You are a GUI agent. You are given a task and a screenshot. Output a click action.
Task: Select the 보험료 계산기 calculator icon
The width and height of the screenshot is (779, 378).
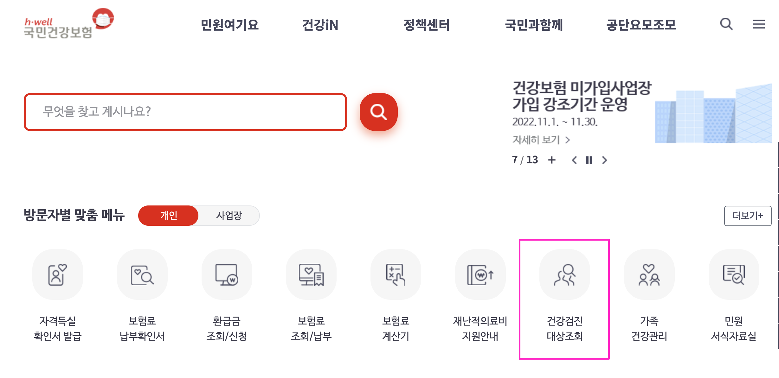tap(396, 275)
